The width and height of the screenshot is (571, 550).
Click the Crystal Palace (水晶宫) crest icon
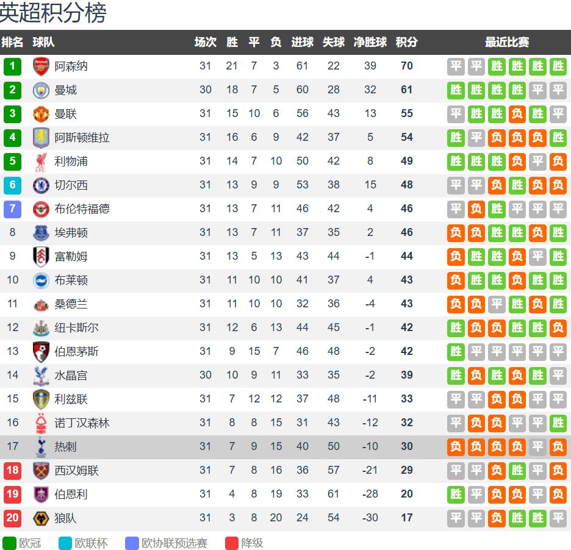[41, 376]
